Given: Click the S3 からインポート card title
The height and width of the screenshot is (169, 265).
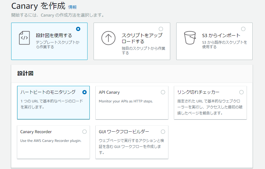Looking at the screenshot, I should (221, 36).
